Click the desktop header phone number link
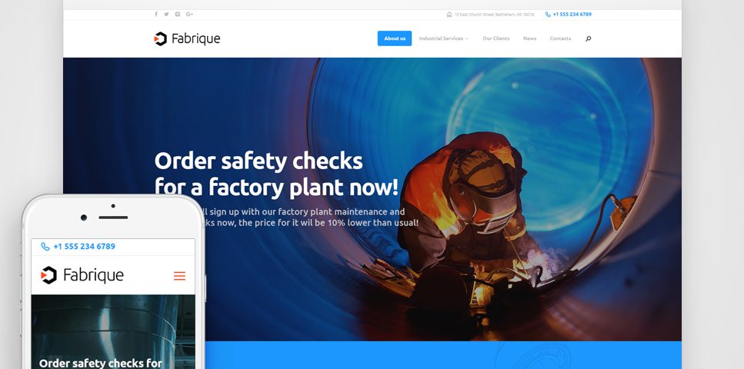 point(572,15)
